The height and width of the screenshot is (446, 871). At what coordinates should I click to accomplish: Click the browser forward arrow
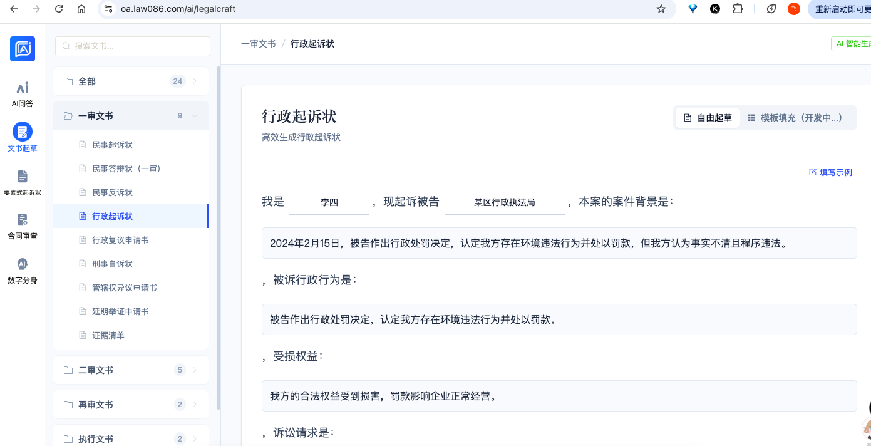36,9
